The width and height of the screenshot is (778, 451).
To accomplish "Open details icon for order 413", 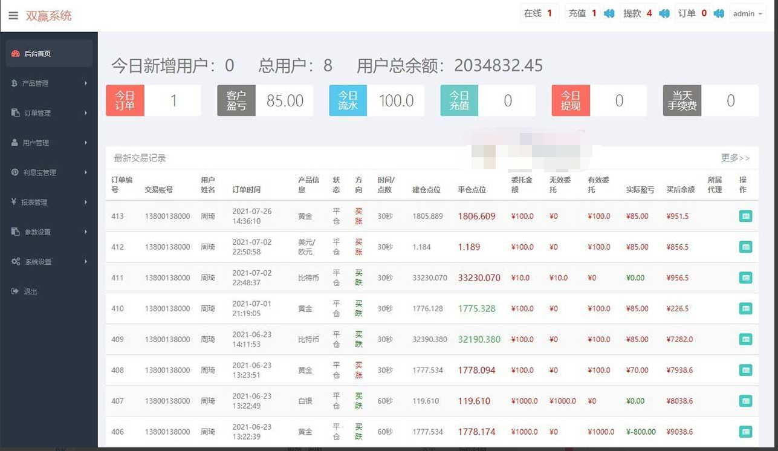I will click(745, 216).
